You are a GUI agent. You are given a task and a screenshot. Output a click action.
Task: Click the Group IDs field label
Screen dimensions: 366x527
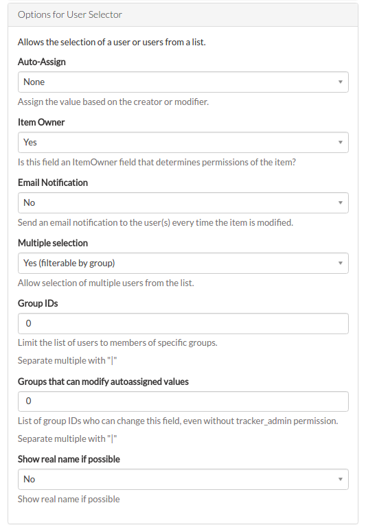[38, 303]
